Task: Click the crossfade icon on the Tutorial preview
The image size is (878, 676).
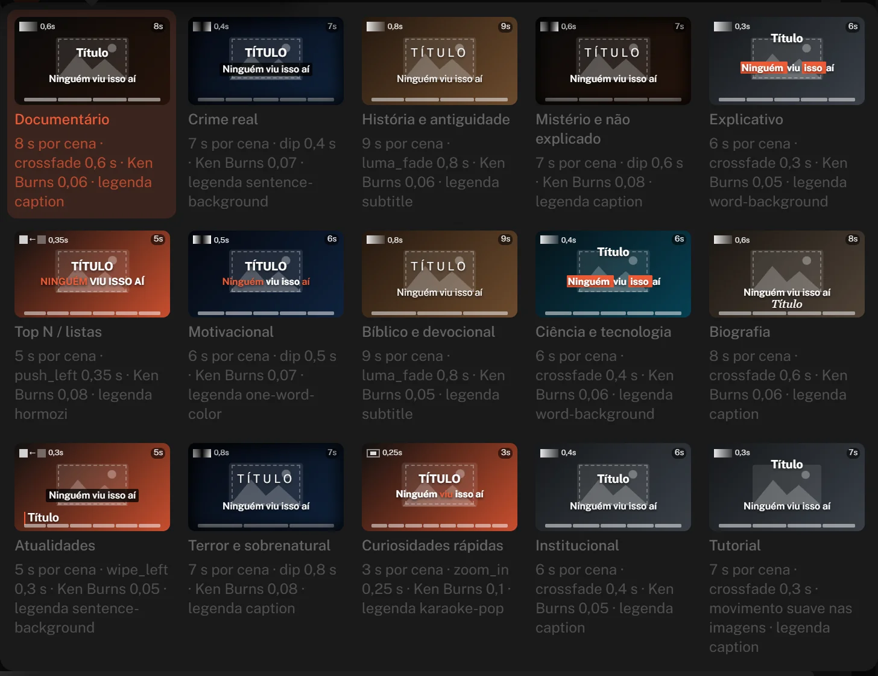Action: [x=723, y=453]
